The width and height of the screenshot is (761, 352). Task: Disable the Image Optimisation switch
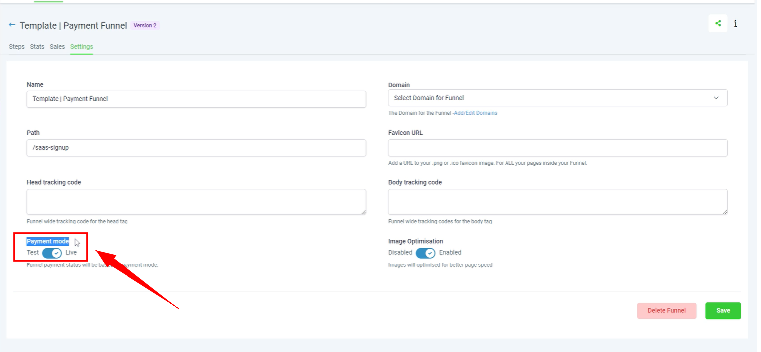click(x=425, y=253)
